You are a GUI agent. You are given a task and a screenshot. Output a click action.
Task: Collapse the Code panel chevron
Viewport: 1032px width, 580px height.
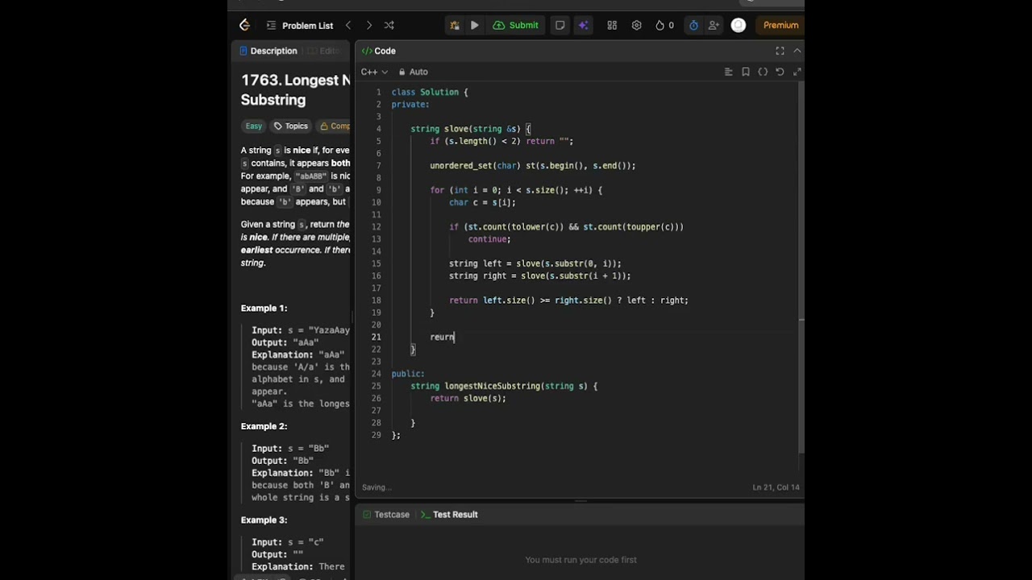797,51
